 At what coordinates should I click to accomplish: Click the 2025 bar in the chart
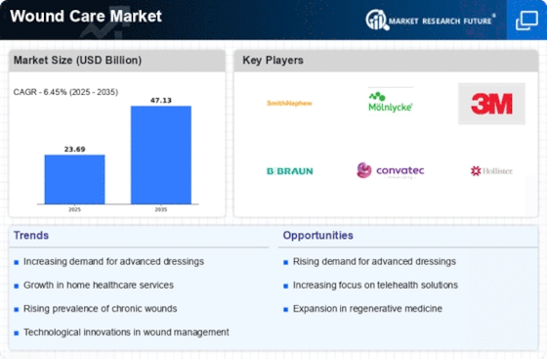tap(74, 179)
